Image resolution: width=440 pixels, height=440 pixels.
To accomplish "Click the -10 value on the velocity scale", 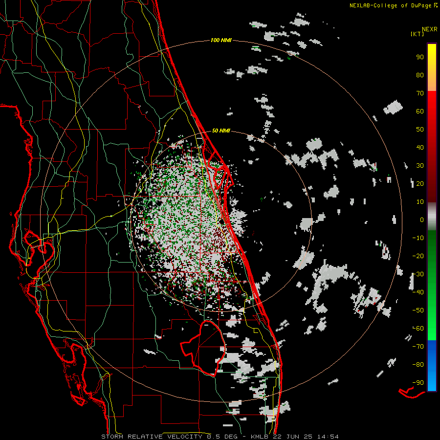I will [x=418, y=238].
